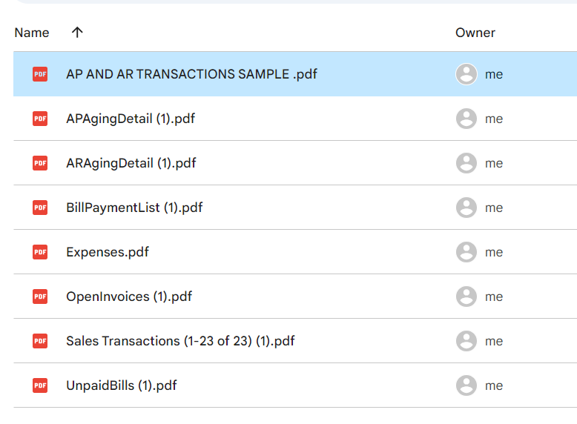Click owner avatar on the Expenses.pdf row
The width and height of the screenshot is (577, 424).
[x=466, y=252]
